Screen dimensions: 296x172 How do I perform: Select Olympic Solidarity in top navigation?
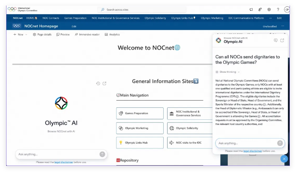pos(155,18)
